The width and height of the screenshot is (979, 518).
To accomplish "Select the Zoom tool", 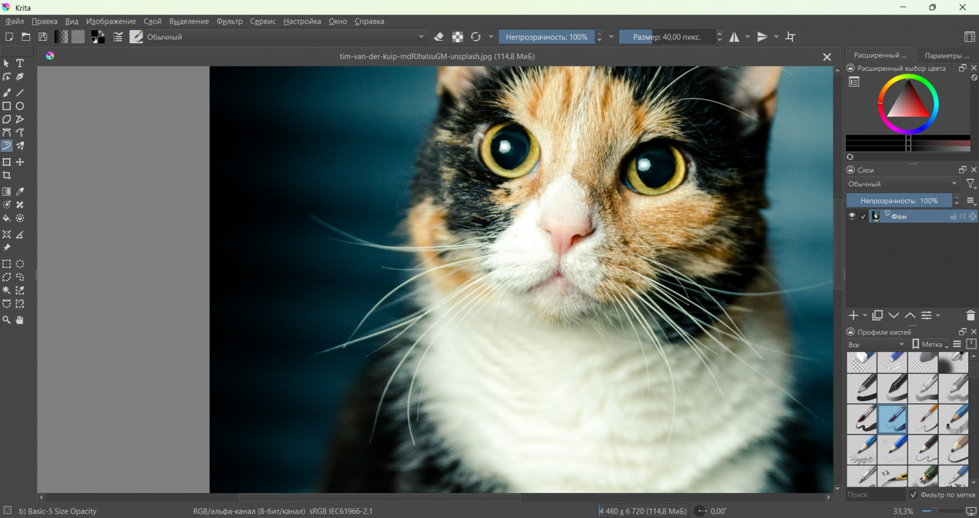I will pos(7,320).
